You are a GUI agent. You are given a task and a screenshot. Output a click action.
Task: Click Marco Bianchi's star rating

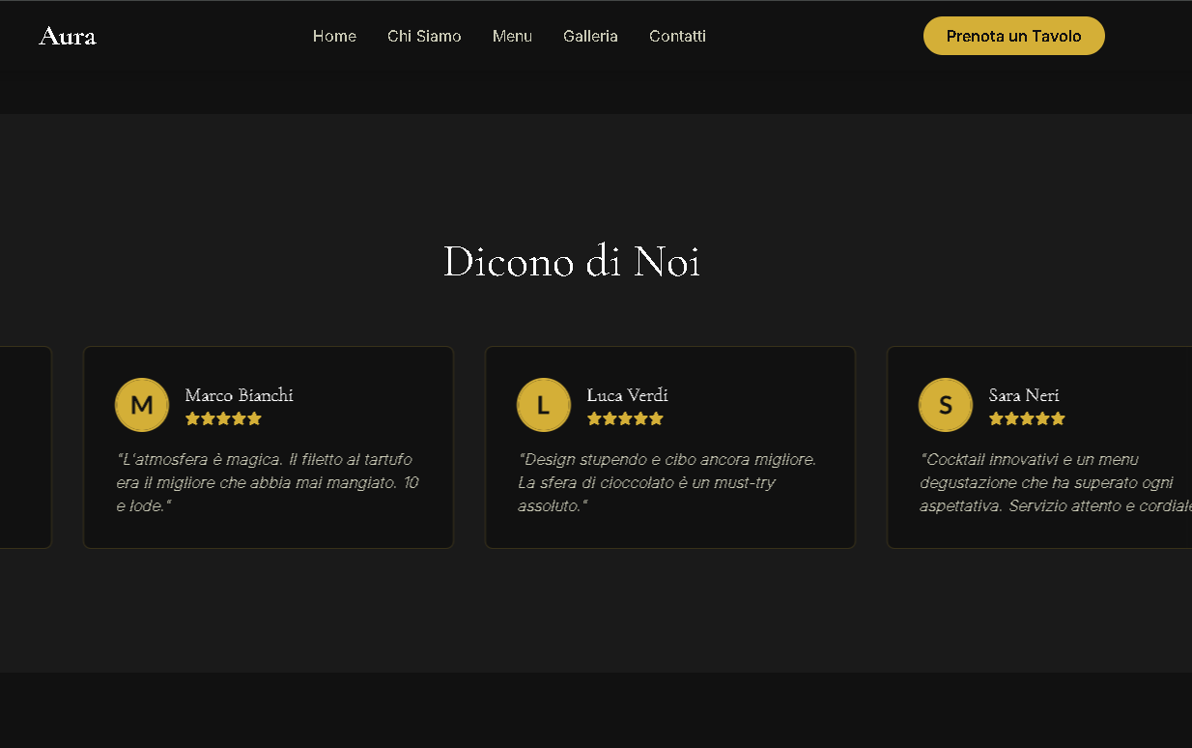pos(223,418)
